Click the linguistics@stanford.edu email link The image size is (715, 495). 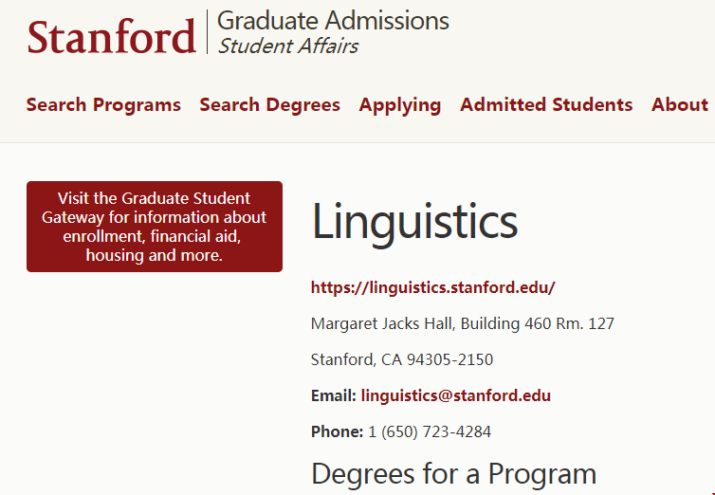[455, 395]
